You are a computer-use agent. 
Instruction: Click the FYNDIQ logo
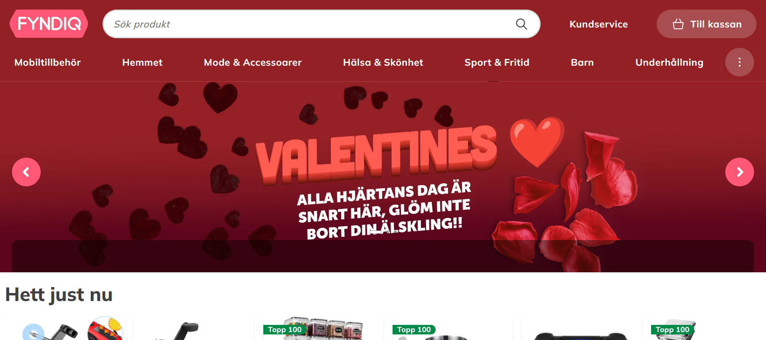click(49, 24)
